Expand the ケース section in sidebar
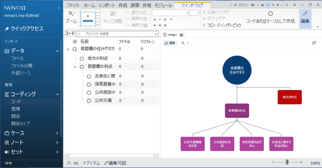Screen dimensions: 322x168 click(x=57, y=133)
